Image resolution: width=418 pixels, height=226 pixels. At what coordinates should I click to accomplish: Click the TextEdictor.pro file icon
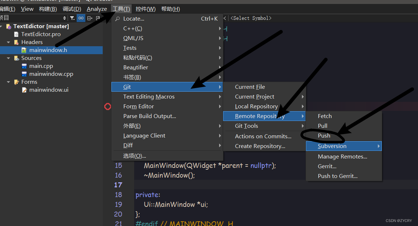point(16,34)
